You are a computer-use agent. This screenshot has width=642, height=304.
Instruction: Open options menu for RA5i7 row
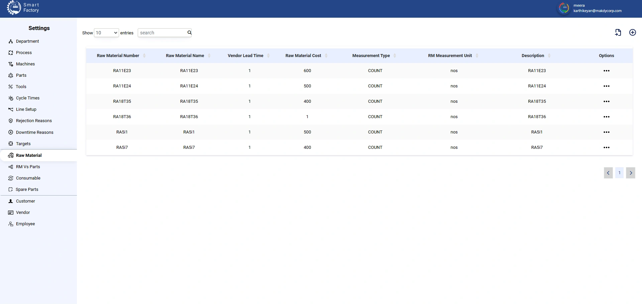pos(606,147)
